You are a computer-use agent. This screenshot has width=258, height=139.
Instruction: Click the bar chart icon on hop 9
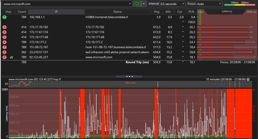[11, 57]
